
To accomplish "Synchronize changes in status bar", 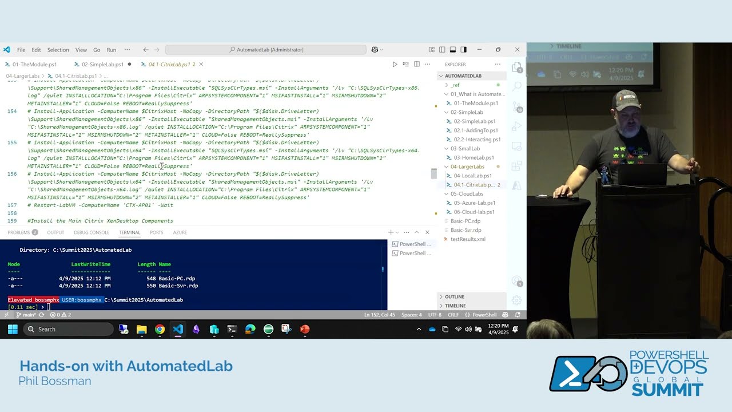I will pyautogui.click(x=41, y=315).
